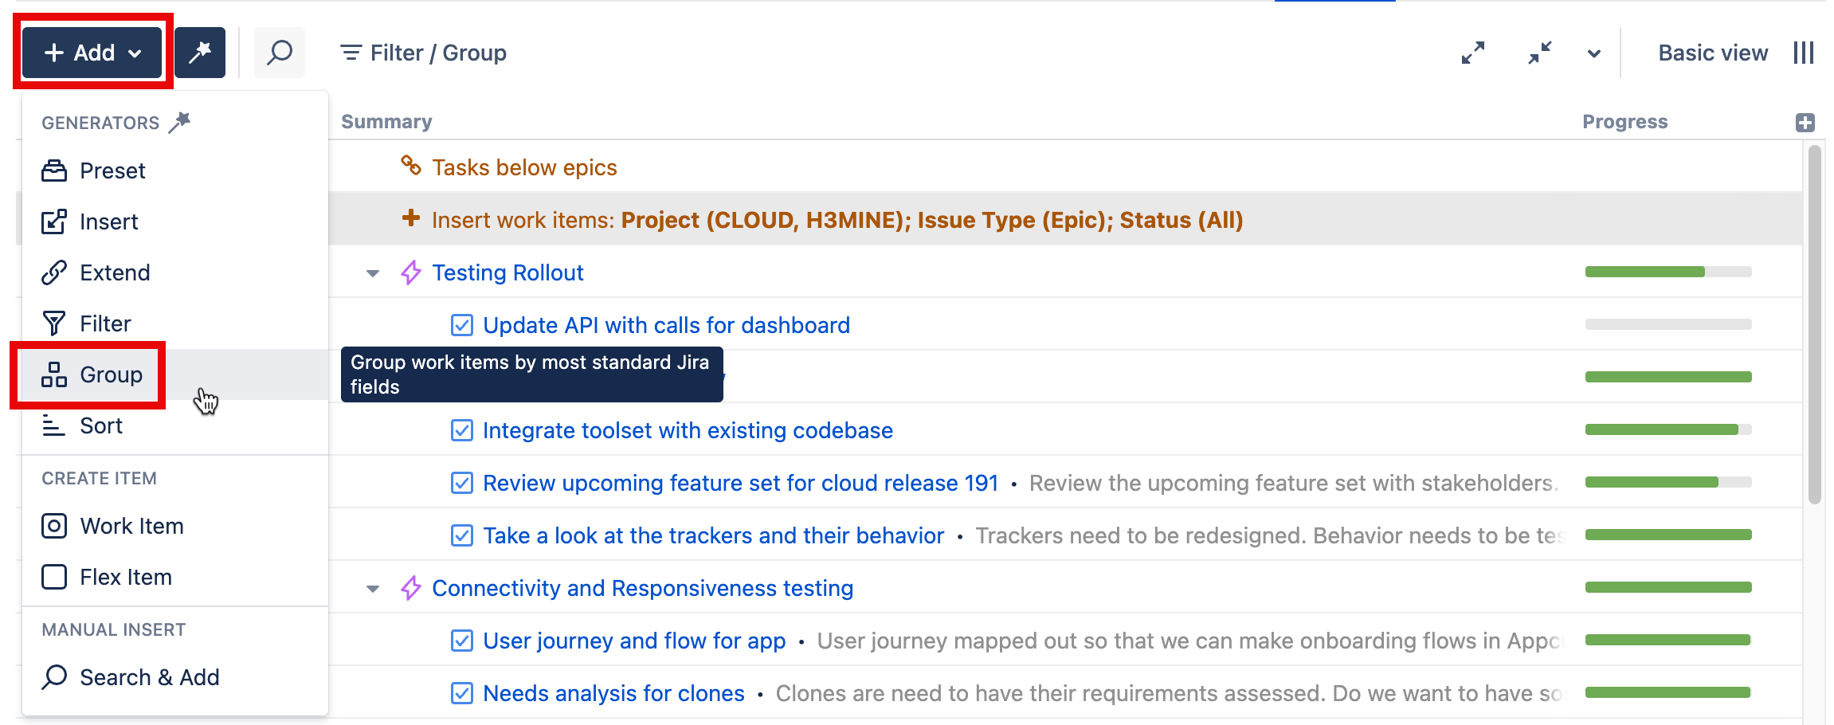
Task: Collapse all rows with the collapse arrows icon
Action: [x=1540, y=53]
